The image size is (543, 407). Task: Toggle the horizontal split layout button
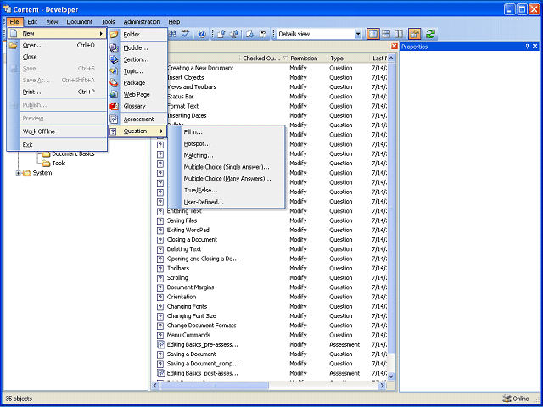386,34
